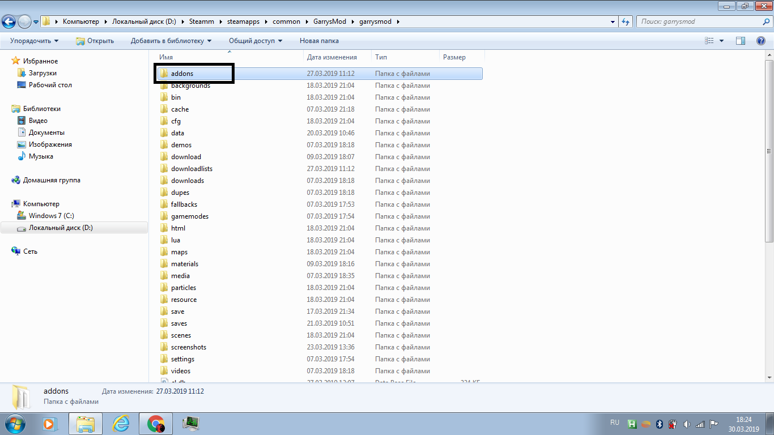Image resolution: width=774 pixels, height=435 pixels.
Task: Open the Общий доступ dropdown
Action: (x=255, y=41)
